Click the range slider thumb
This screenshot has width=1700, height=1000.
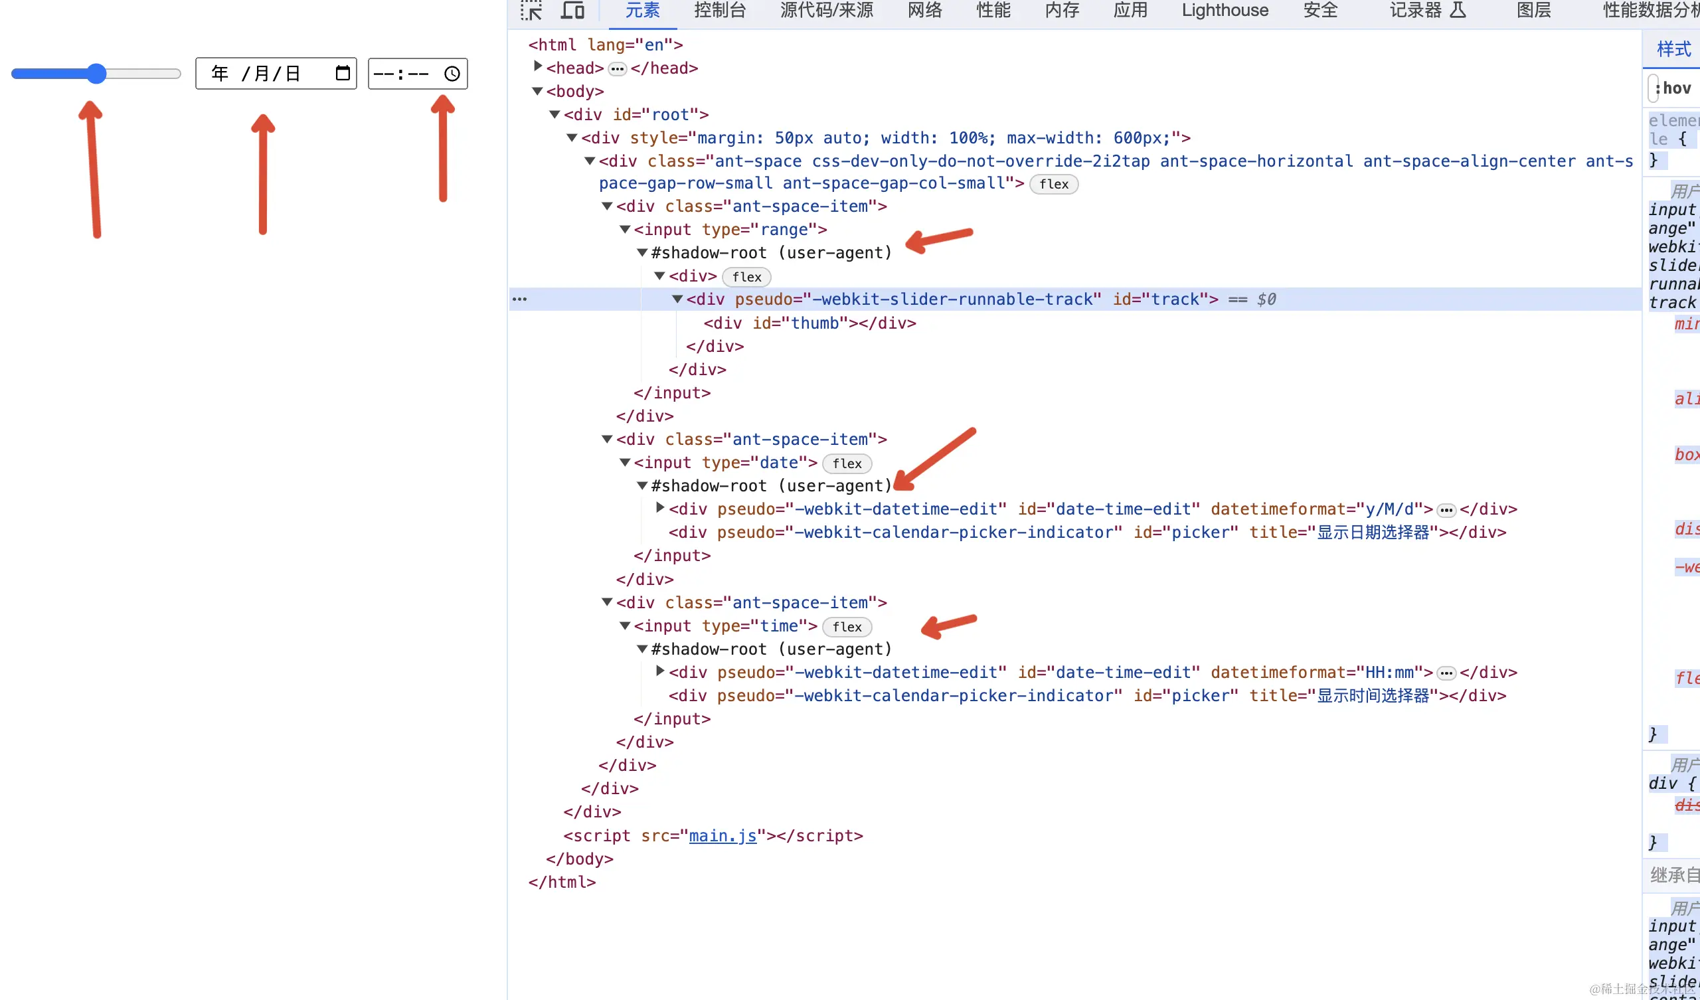click(x=96, y=74)
